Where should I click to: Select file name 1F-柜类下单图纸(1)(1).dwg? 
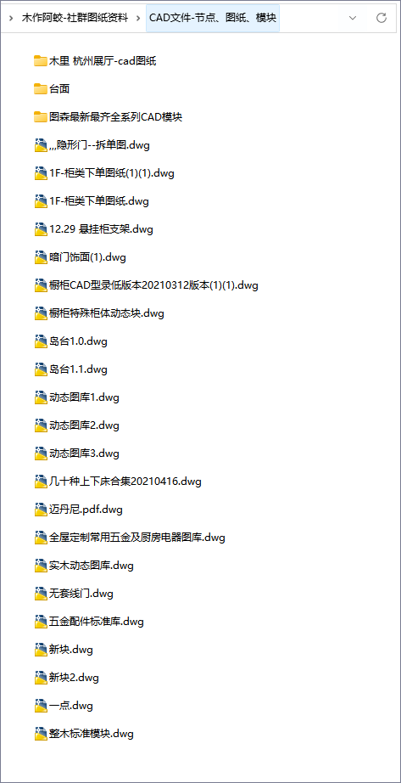pyautogui.click(x=112, y=173)
